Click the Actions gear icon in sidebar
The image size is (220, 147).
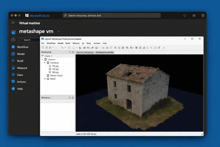13,82
